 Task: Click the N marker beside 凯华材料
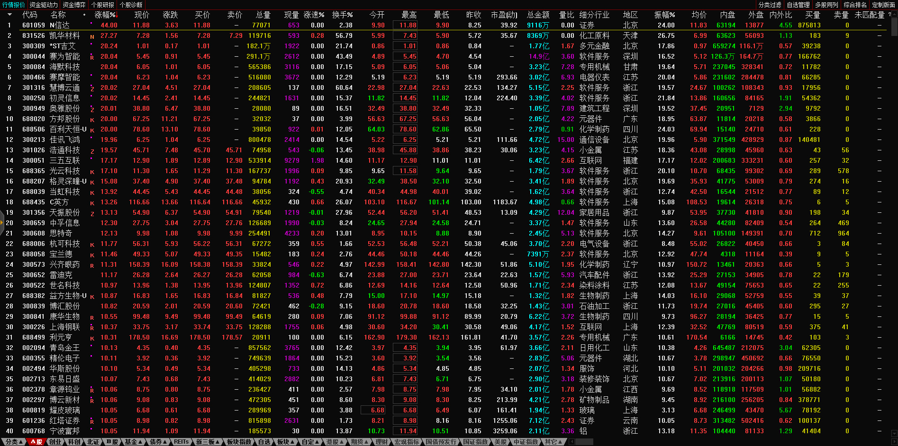(x=92, y=36)
